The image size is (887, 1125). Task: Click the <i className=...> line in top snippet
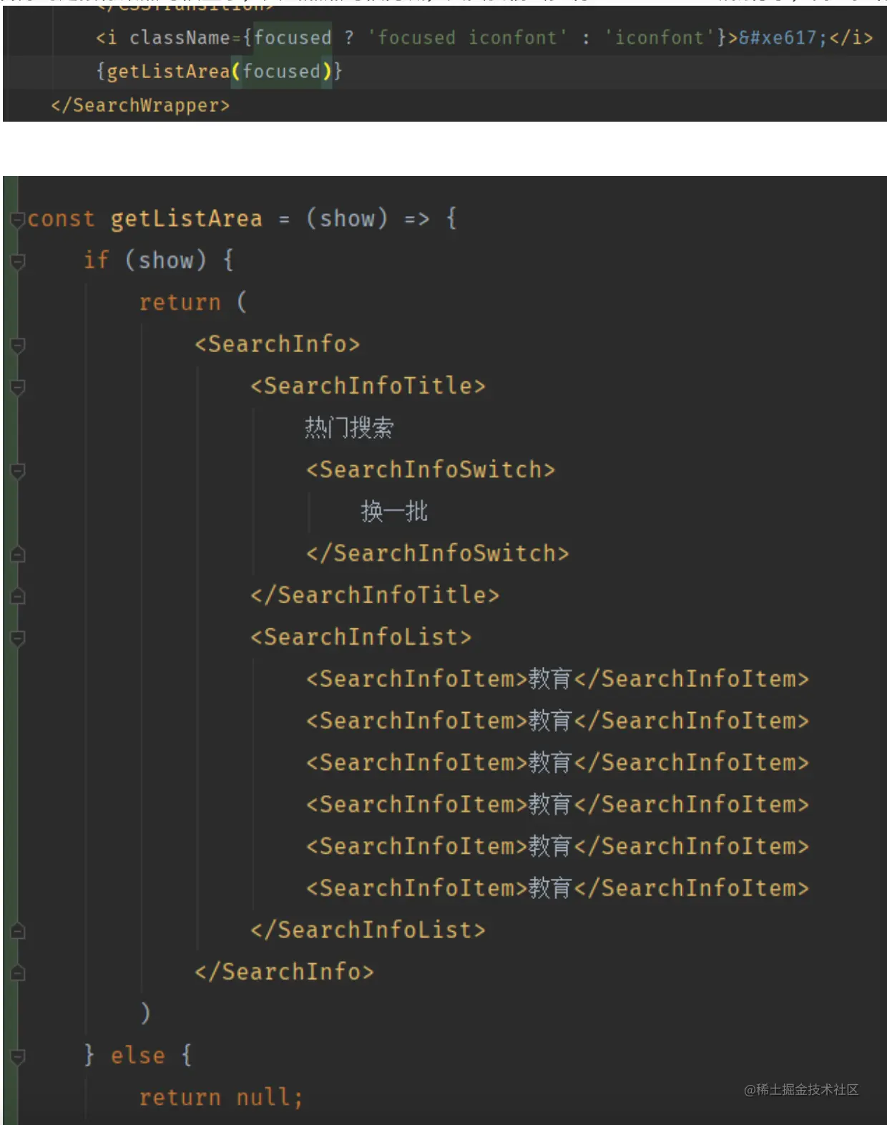(x=484, y=37)
